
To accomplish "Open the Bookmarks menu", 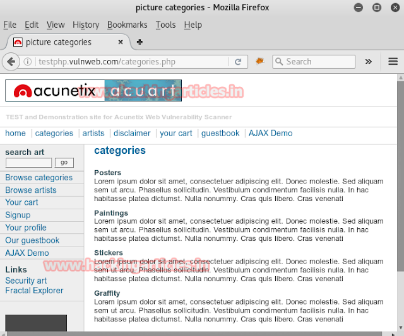I will [x=128, y=25].
